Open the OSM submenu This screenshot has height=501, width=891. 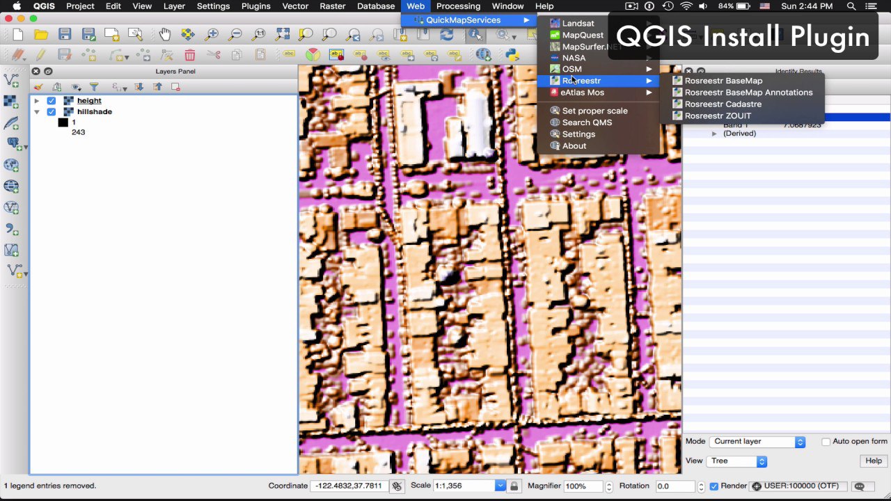pos(598,69)
